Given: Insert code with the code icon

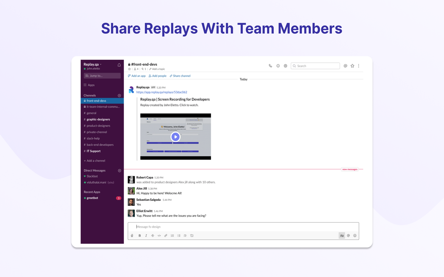Looking at the screenshot, I should coord(159,236).
